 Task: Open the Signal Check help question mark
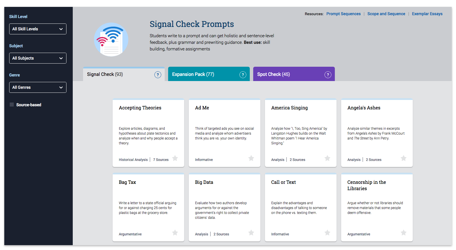pyautogui.click(x=158, y=75)
